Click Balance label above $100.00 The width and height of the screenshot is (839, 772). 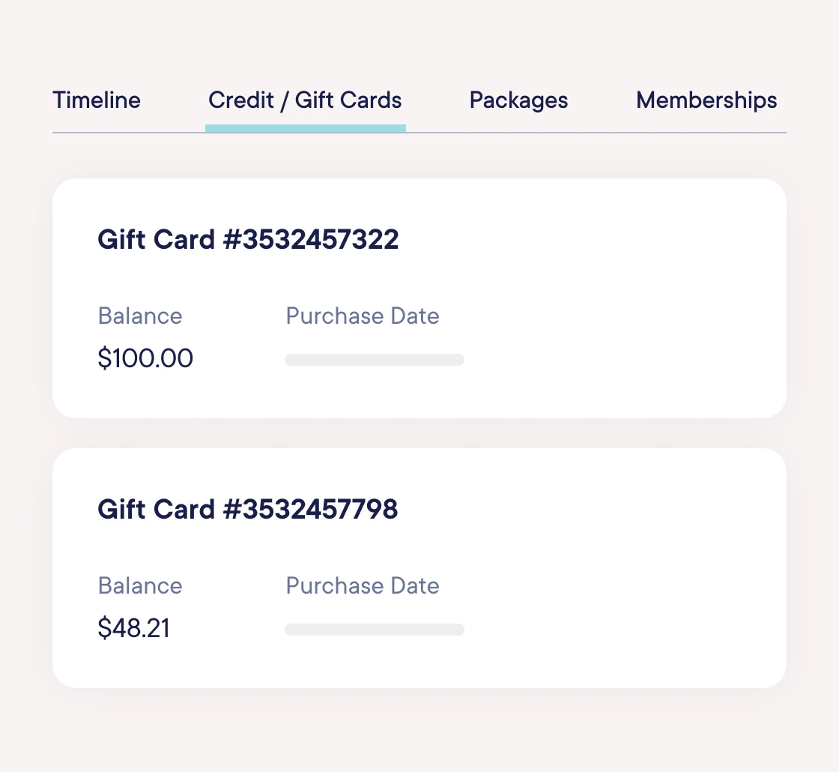coord(140,316)
